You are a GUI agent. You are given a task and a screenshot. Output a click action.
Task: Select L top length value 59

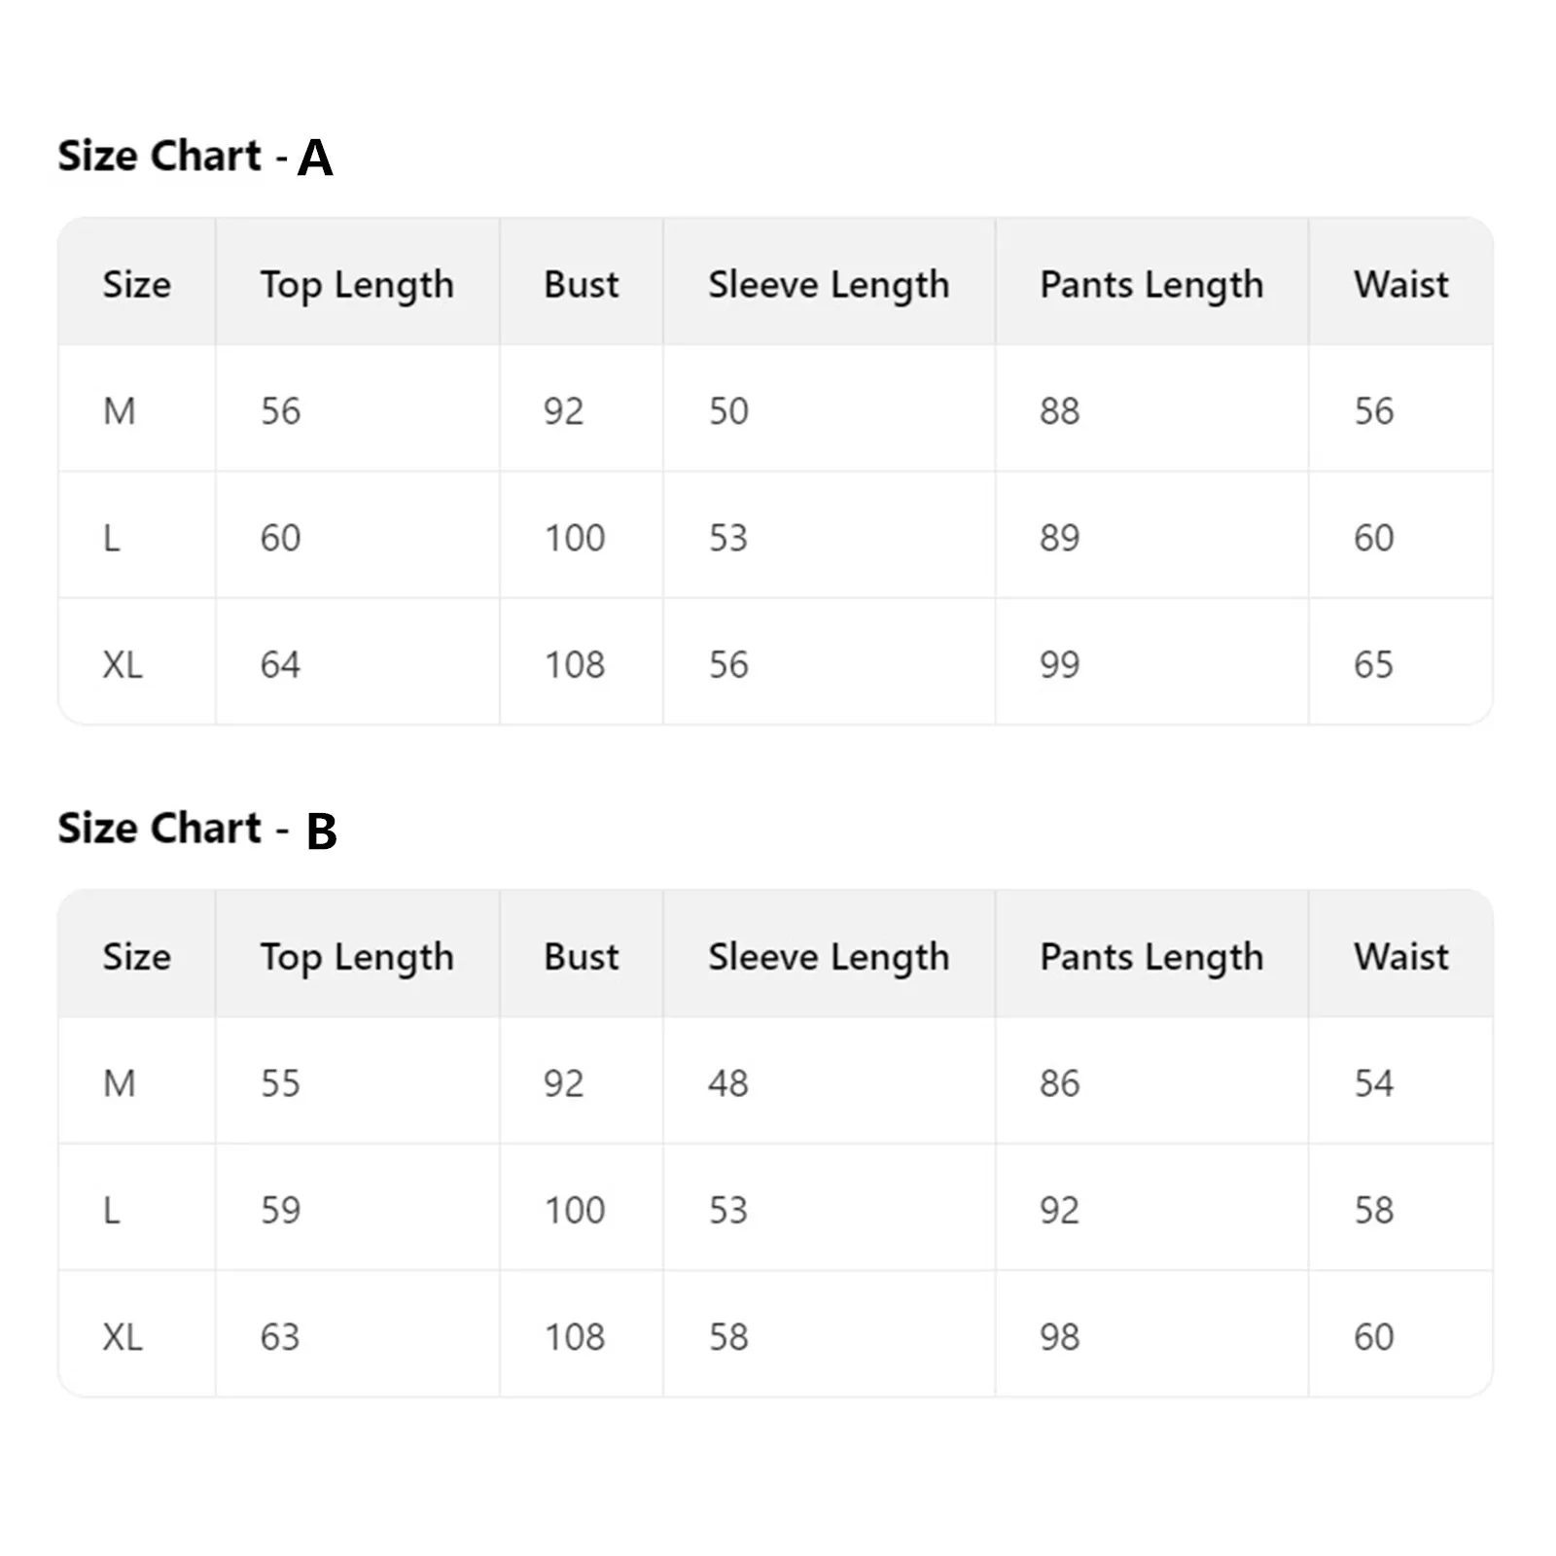click(280, 1210)
